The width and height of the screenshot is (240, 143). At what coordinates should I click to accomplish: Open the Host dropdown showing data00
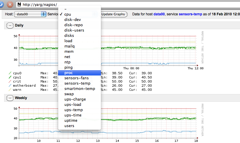pyautogui.click(x=30, y=14)
